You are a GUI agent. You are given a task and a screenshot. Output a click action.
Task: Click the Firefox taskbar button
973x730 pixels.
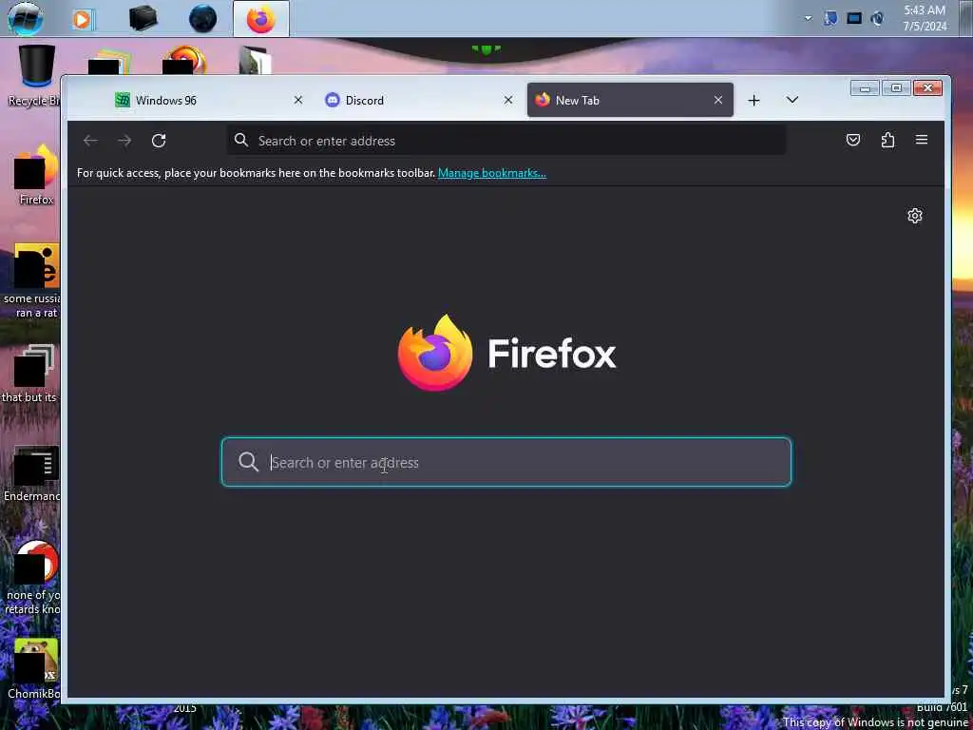point(260,19)
